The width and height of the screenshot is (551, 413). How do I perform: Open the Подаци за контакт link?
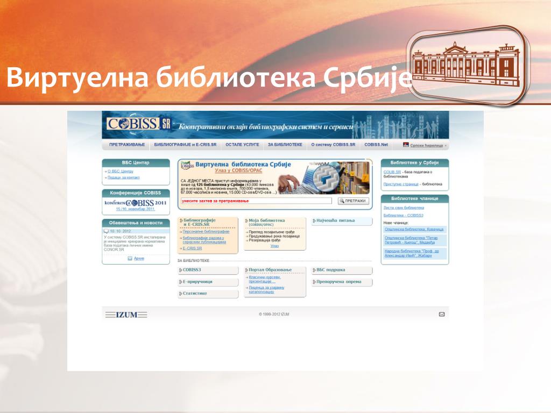[x=123, y=177]
